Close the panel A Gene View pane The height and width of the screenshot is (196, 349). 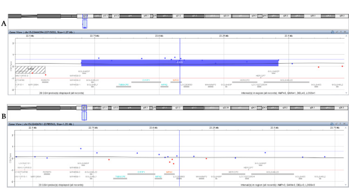click(345, 32)
